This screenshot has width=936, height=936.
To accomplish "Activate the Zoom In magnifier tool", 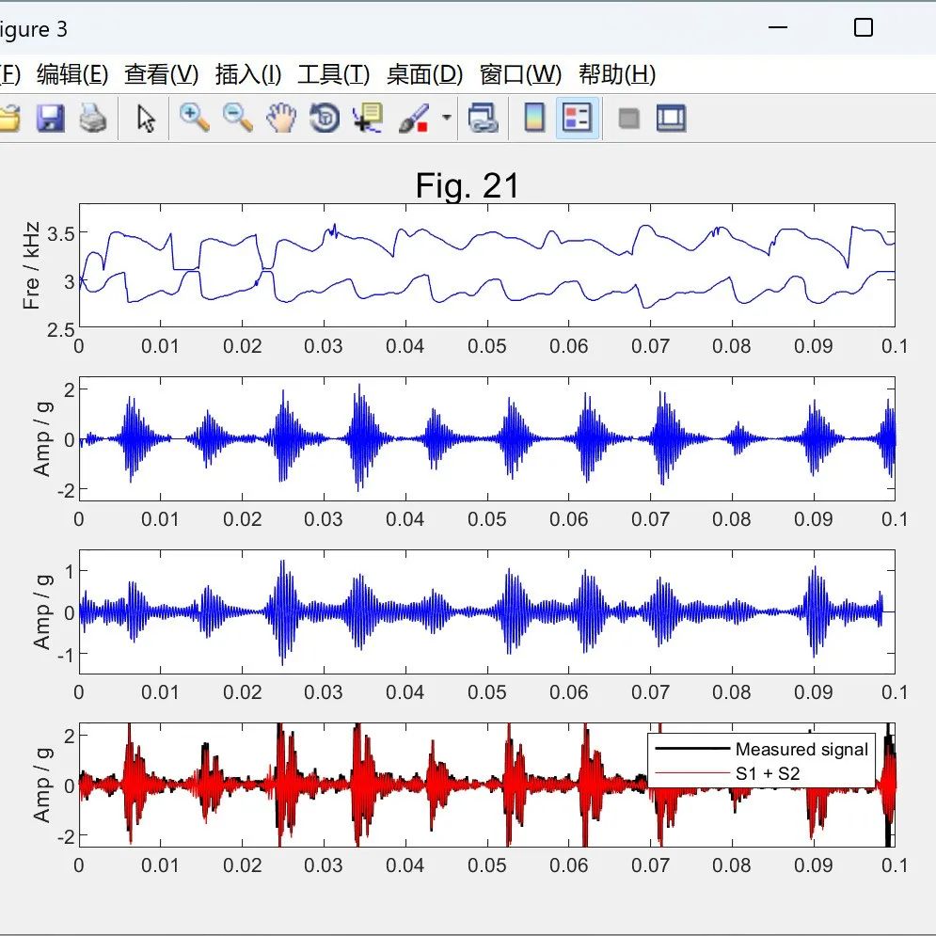I will pos(195,118).
